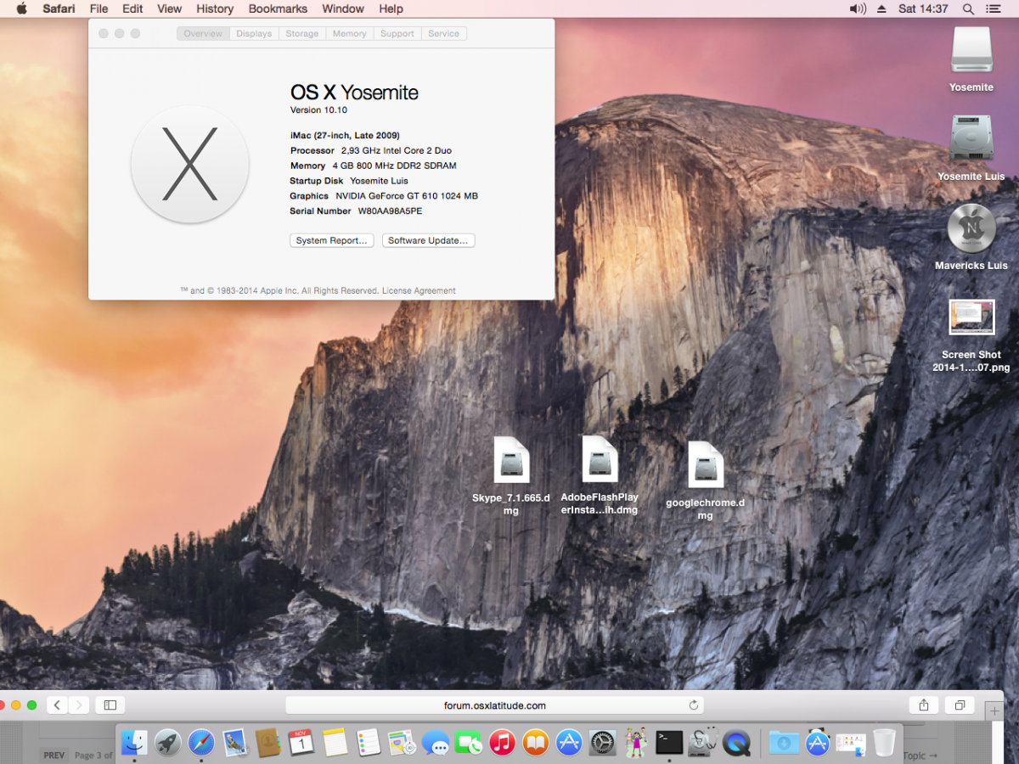Click the System Report button
1019x764 pixels.
tap(331, 240)
